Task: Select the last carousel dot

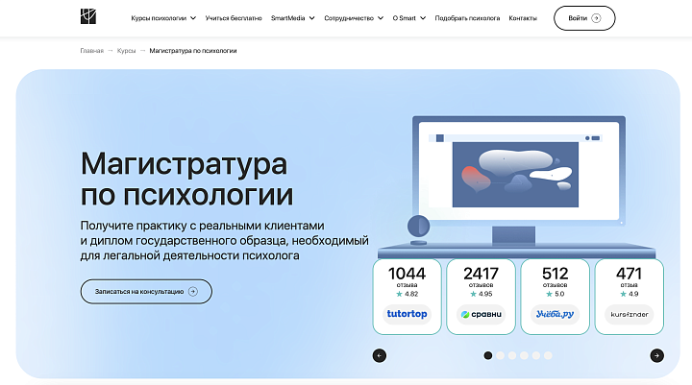Action: tap(548, 355)
